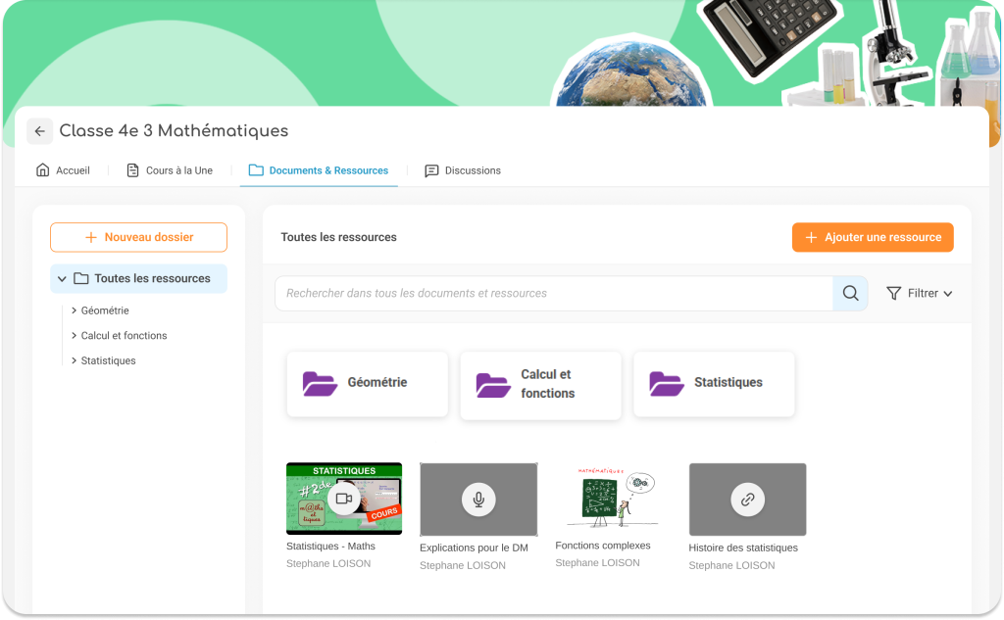Open the Cours à la Une tab
This screenshot has width=1004, height=620.
[170, 170]
